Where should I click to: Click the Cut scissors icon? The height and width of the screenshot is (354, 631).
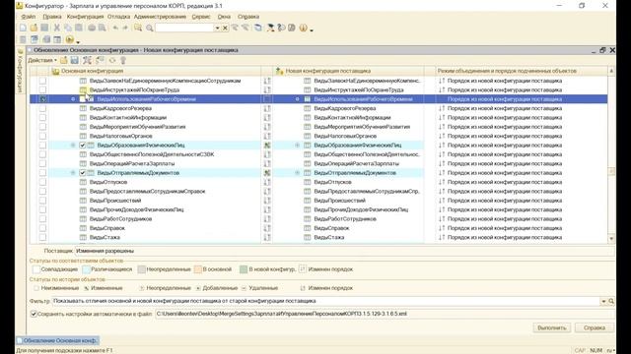tap(57, 28)
